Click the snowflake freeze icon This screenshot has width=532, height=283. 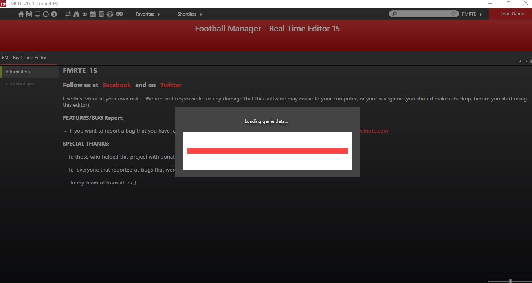(x=110, y=14)
